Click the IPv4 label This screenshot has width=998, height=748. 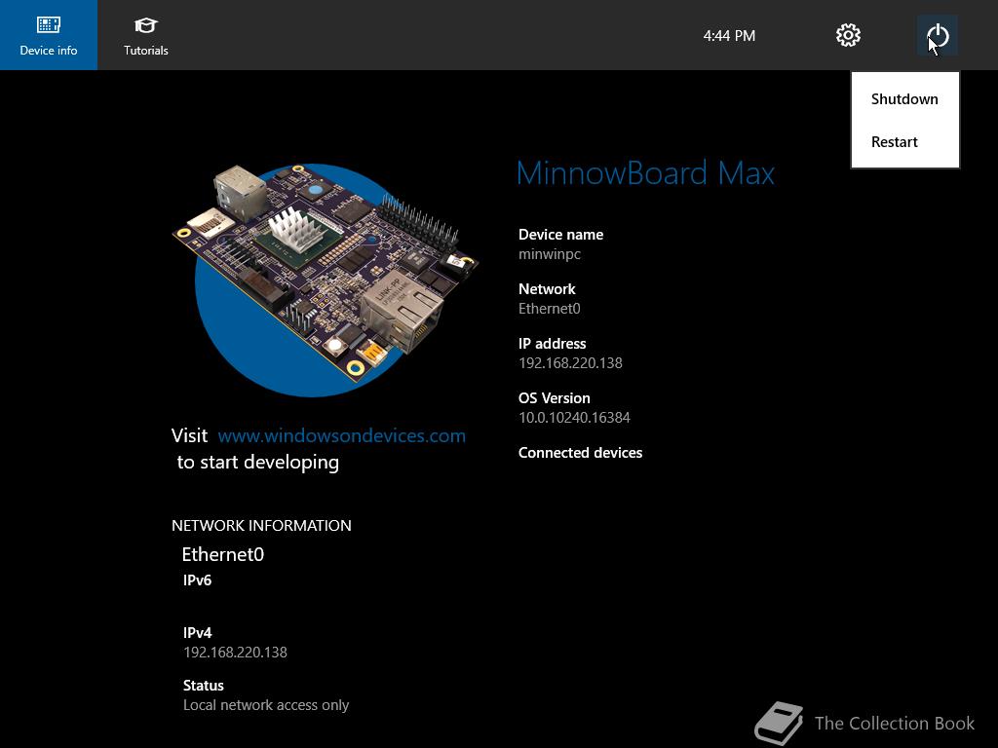coord(197,633)
